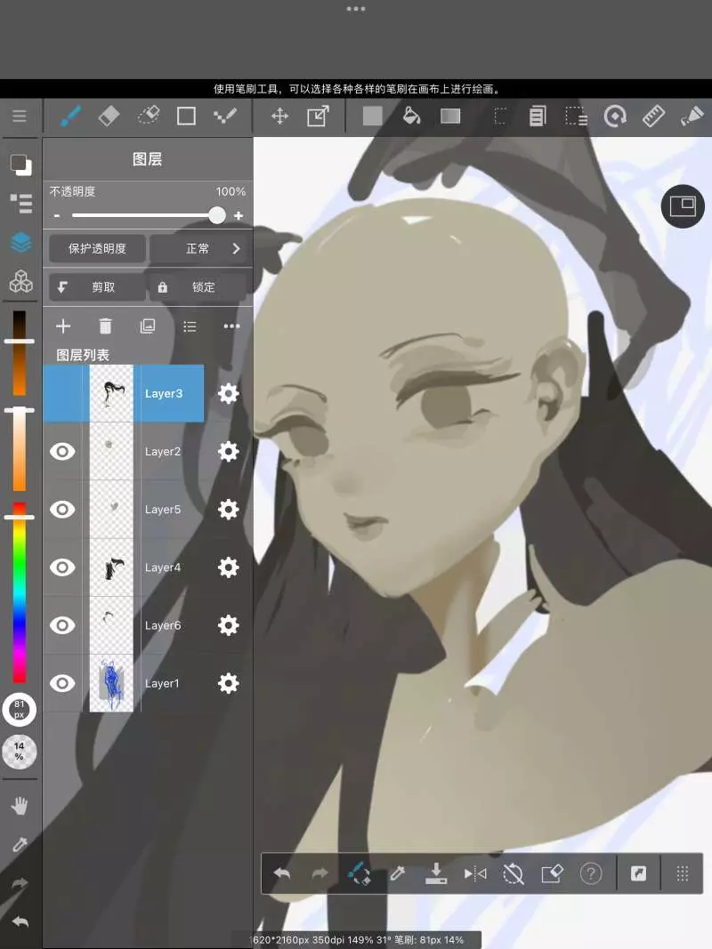Image resolution: width=712 pixels, height=949 pixels.
Task: Click the opacity slider handle
Action: [x=217, y=215]
